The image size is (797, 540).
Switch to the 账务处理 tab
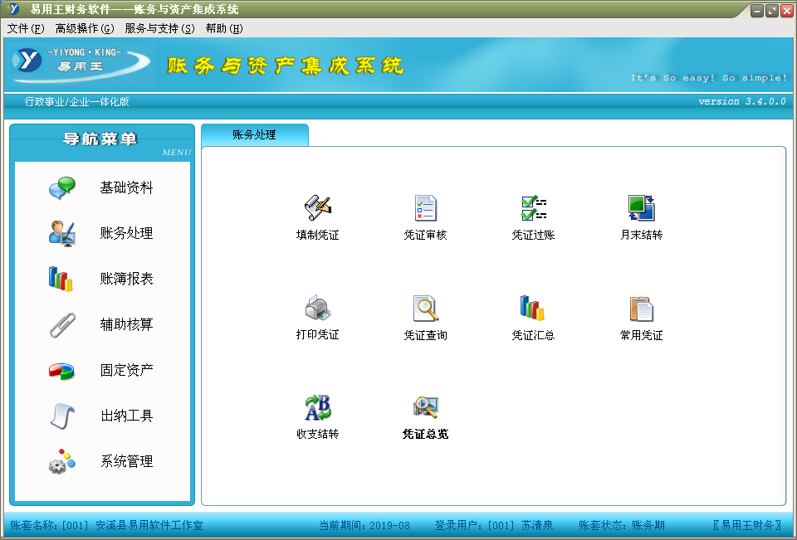click(x=255, y=134)
